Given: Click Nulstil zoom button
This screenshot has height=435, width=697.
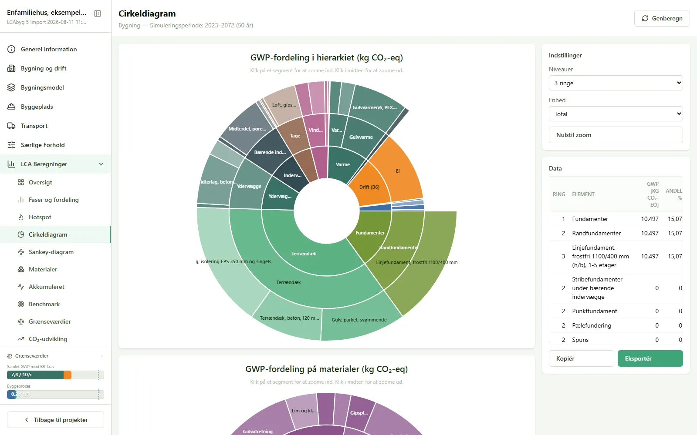Looking at the screenshot, I should pyautogui.click(x=616, y=135).
